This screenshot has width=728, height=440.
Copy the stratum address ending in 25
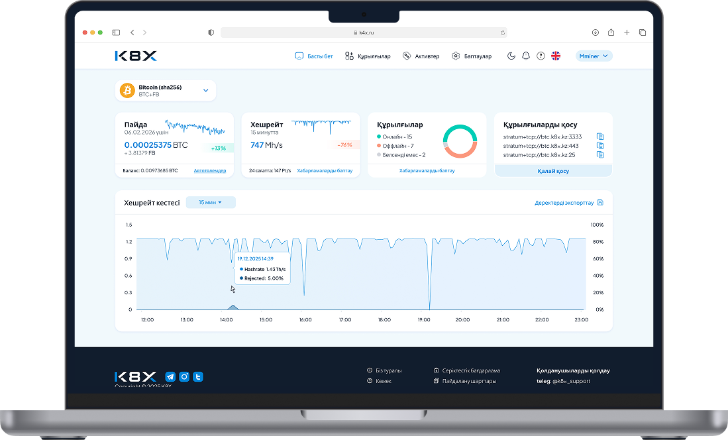tap(600, 155)
